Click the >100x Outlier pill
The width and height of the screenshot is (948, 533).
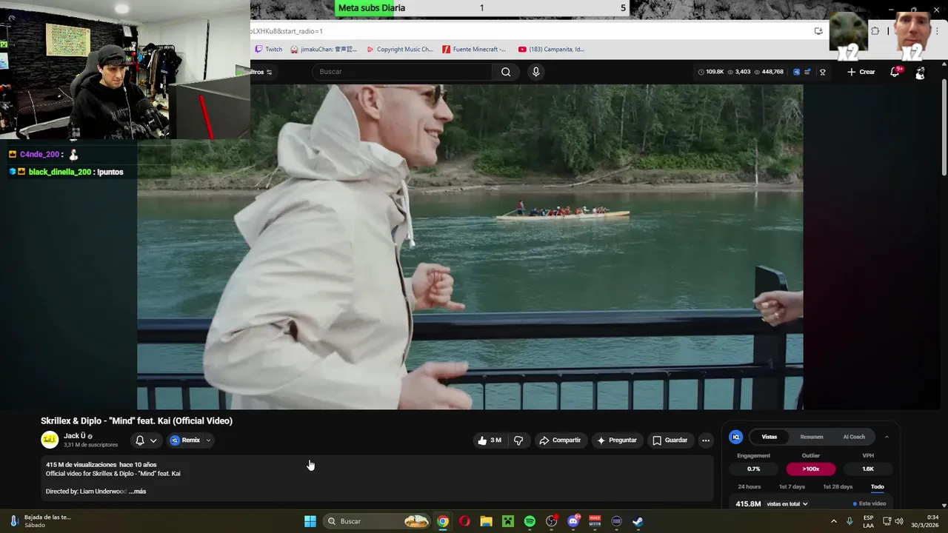[811, 469]
